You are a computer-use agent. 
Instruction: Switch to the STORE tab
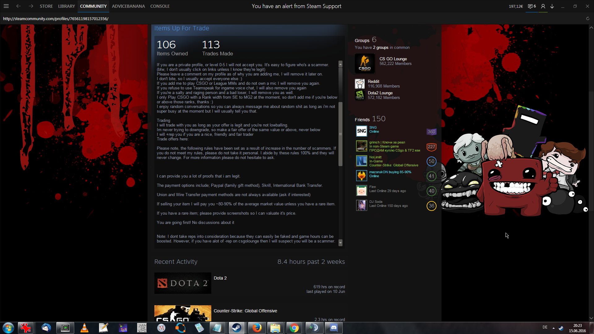coord(46,6)
